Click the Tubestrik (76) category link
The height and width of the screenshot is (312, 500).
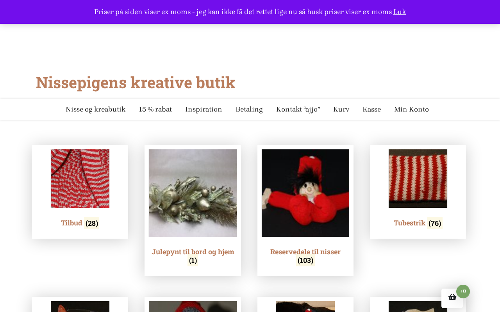tap(418, 223)
